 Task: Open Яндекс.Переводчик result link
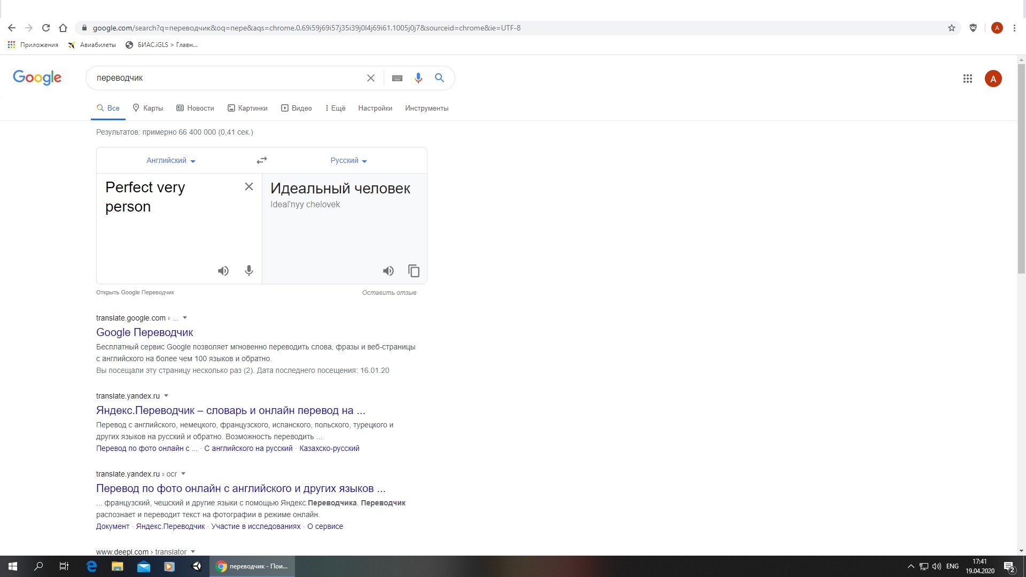(231, 410)
